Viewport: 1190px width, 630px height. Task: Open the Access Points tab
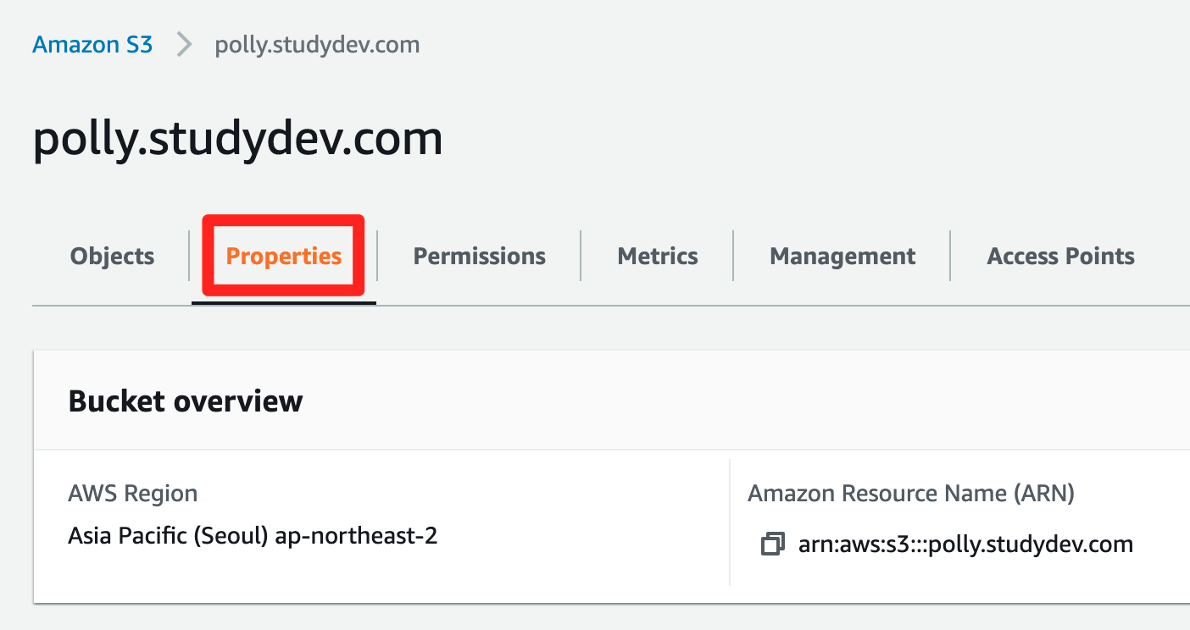pos(1060,256)
